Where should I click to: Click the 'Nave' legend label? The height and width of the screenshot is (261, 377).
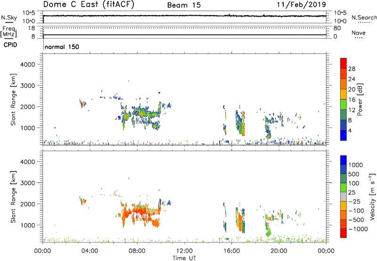[x=359, y=33]
